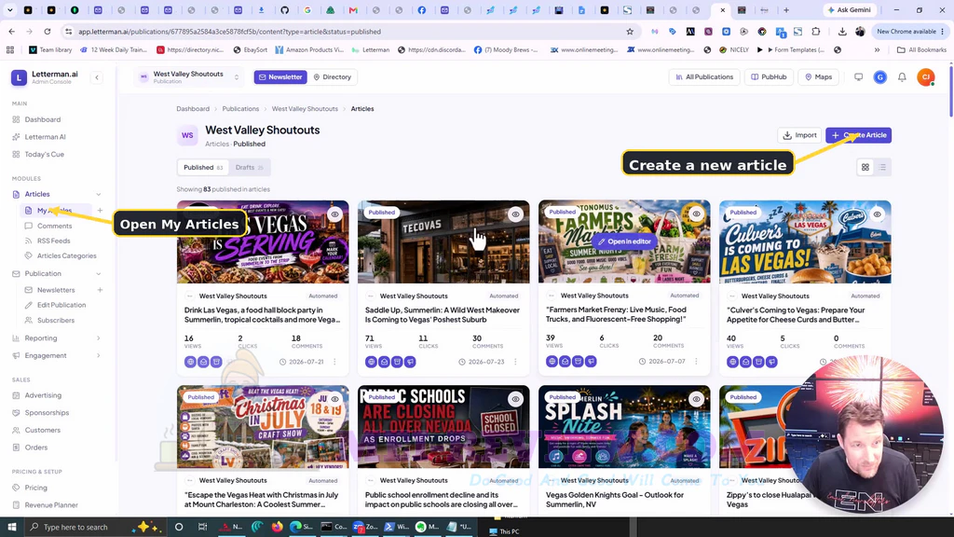
Task: Collapse the Publication module section
Action: (99, 274)
